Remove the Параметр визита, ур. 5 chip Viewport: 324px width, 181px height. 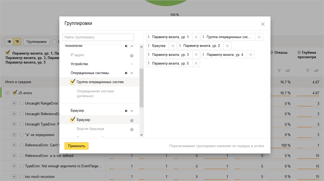tap(196, 63)
